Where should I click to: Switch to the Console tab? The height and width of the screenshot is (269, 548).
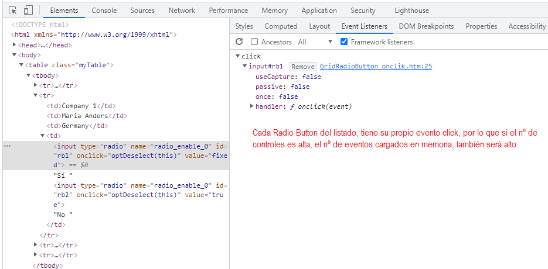point(104,11)
